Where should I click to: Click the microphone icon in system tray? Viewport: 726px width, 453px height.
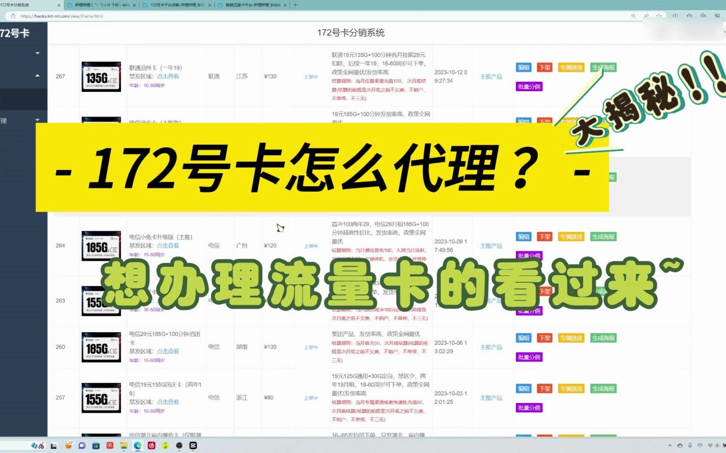tap(690, 445)
